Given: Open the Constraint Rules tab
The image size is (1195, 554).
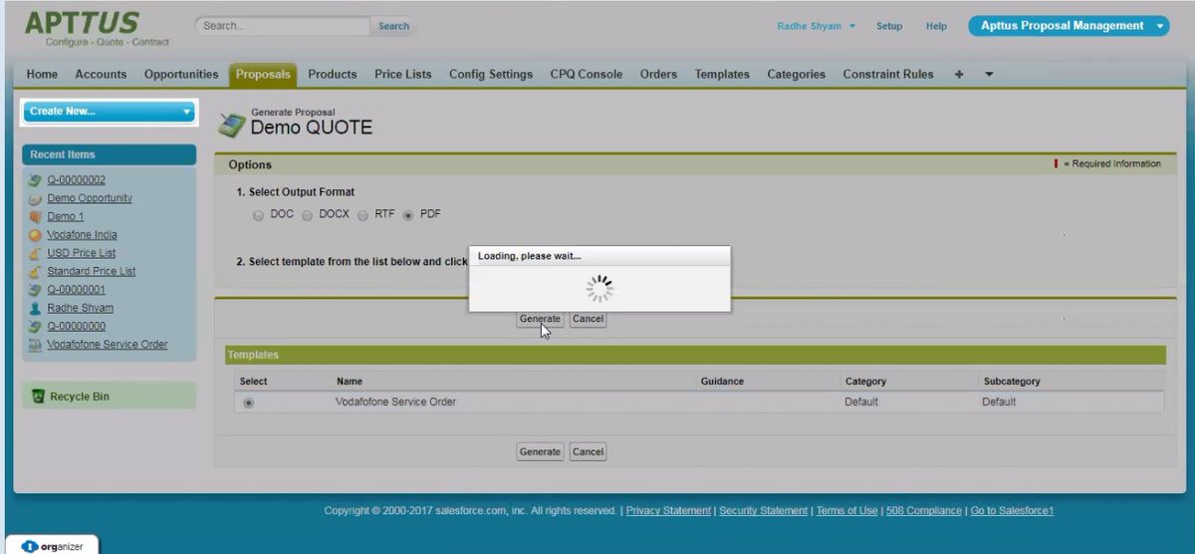Looking at the screenshot, I should [888, 74].
